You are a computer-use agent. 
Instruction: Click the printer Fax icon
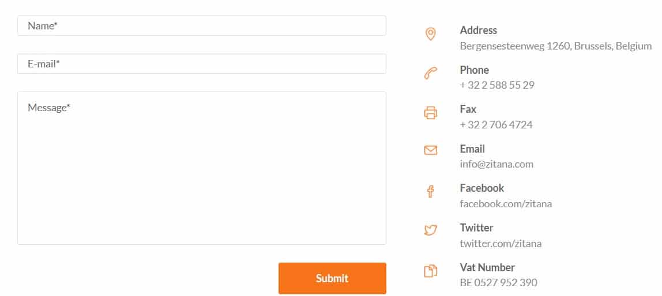coord(430,112)
